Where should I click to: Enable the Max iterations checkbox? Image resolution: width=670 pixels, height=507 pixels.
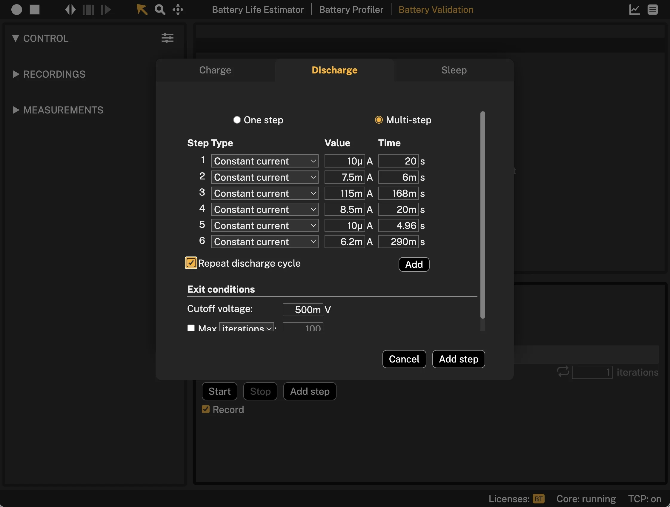click(x=191, y=328)
